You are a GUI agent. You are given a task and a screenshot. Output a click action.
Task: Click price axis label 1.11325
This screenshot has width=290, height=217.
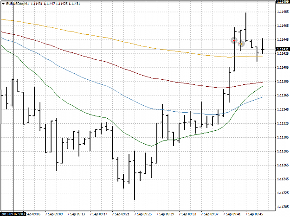point(283,123)
